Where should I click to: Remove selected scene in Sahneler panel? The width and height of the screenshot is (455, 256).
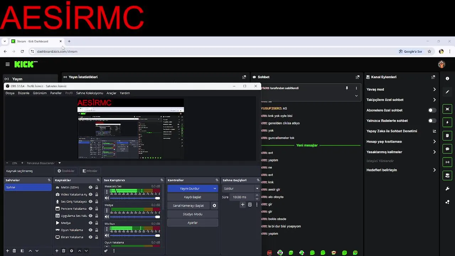pyautogui.click(x=14, y=251)
